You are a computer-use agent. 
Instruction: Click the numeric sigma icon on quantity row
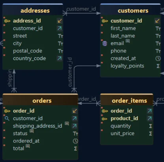pyautogui.click(x=151, y=126)
